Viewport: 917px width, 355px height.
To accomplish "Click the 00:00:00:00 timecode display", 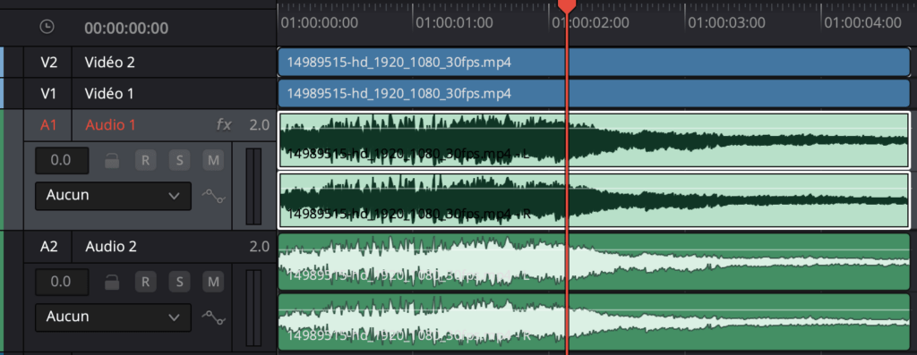I will (x=126, y=28).
